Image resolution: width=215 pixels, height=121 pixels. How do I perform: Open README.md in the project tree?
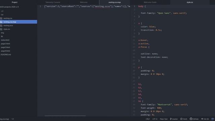point(6,54)
